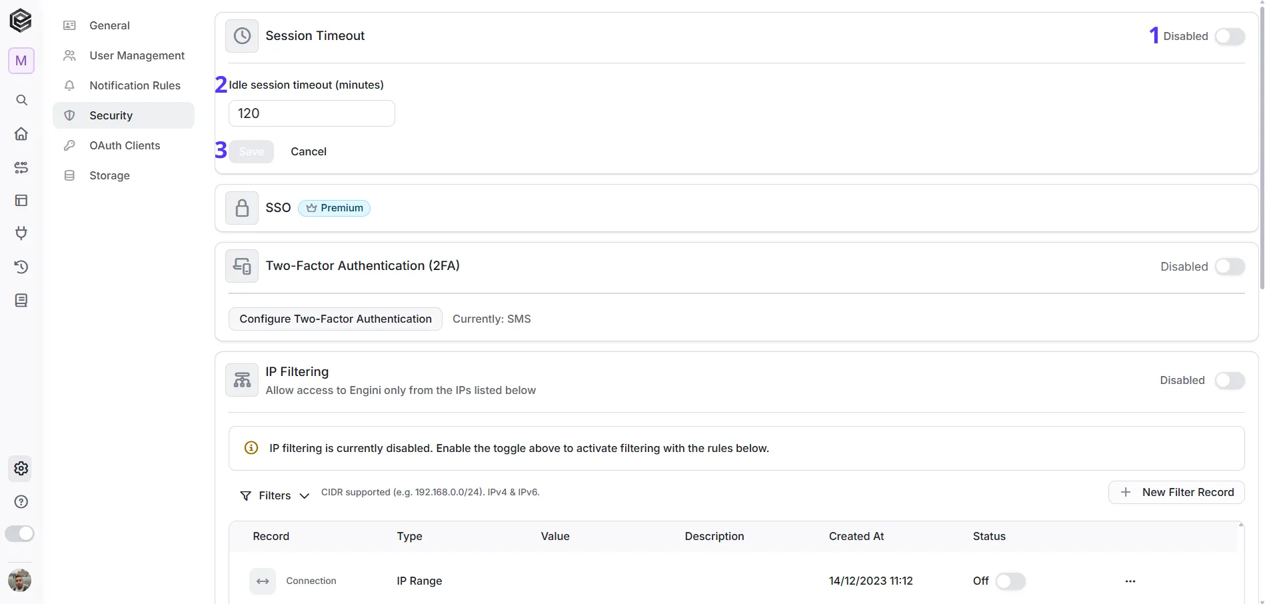The image size is (1277, 604).
Task: Turn on the Connection record status toggle
Action: pyautogui.click(x=1010, y=581)
